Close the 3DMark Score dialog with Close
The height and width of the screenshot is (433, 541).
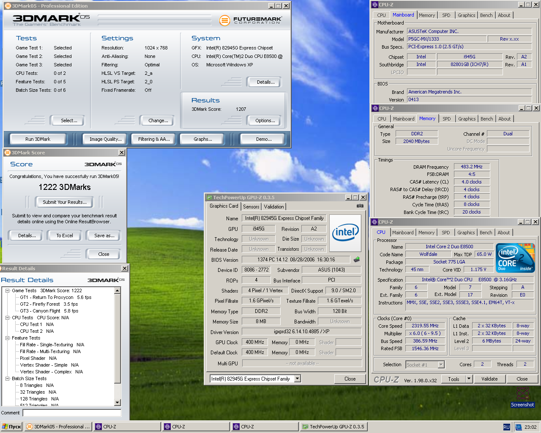pos(104,254)
